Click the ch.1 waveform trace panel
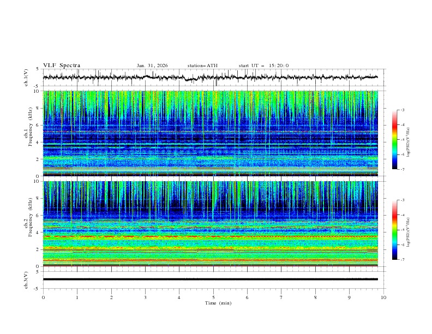 [x=214, y=77]
